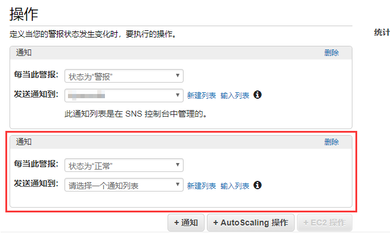Click 输入列表 next to 请选择一个通知列表
This screenshot has width=390, height=238.
[x=235, y=186]
